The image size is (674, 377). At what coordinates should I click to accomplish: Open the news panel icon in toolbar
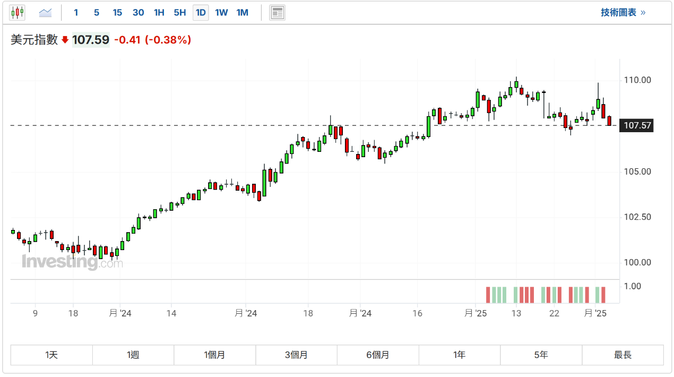pyautogui.click(x=277, y=12)
